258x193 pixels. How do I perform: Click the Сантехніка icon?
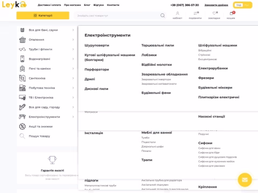pyautogui.click(x=23, y=78)
